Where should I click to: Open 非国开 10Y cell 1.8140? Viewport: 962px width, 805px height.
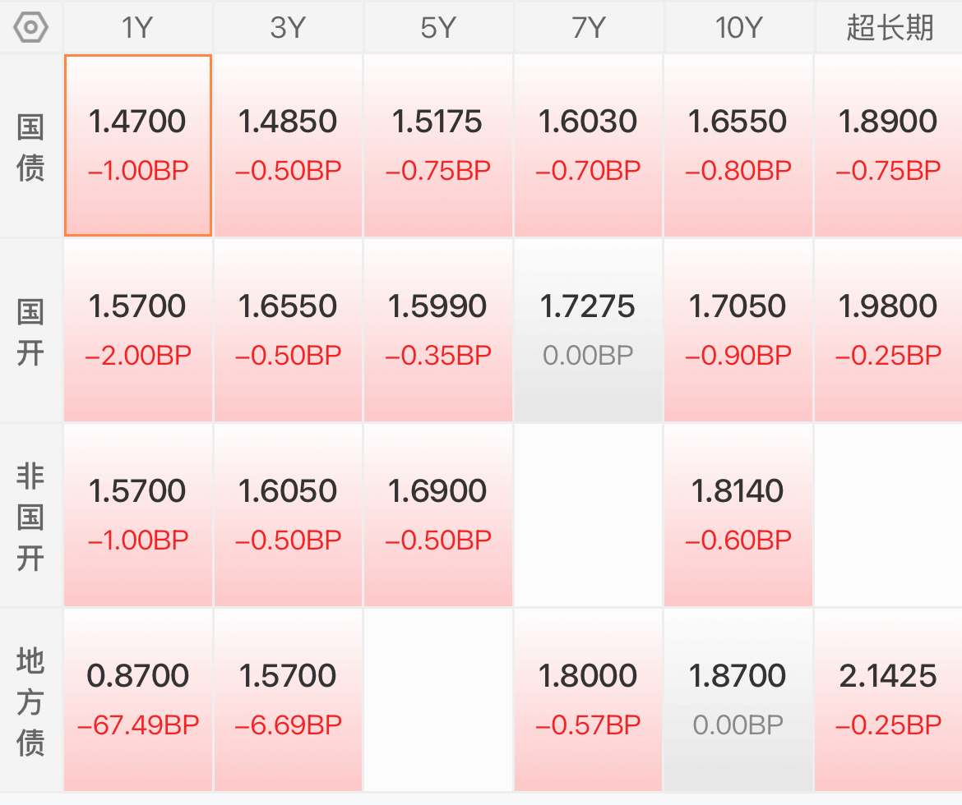(x=738, y=515)
